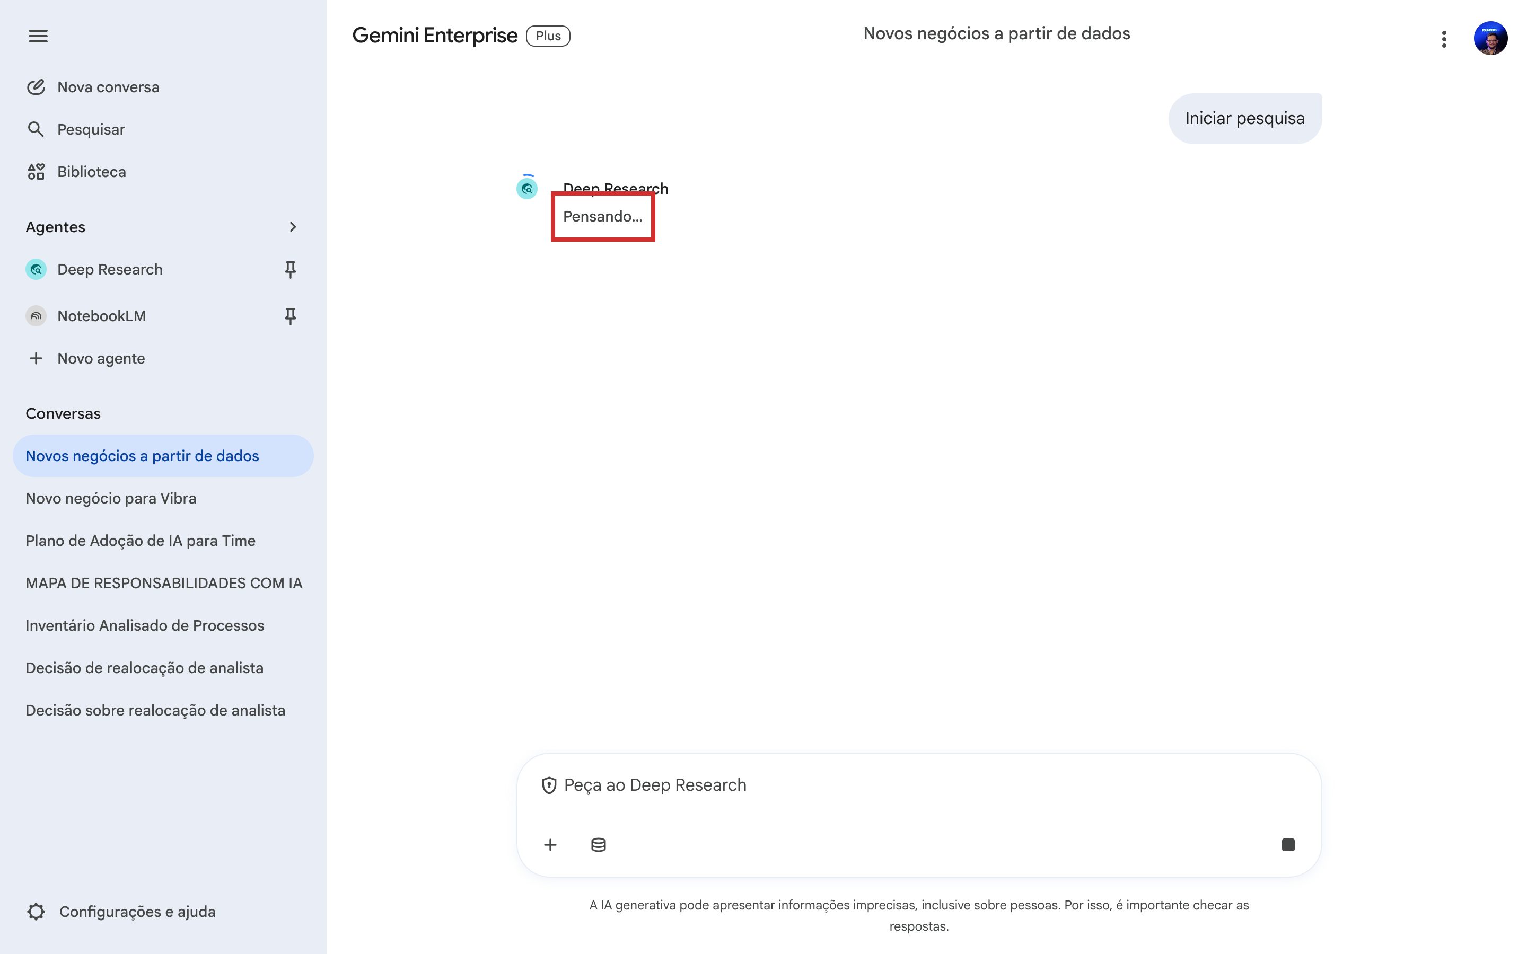
Task: Click the Plus plan badge
Action: (x=548, y=36)
